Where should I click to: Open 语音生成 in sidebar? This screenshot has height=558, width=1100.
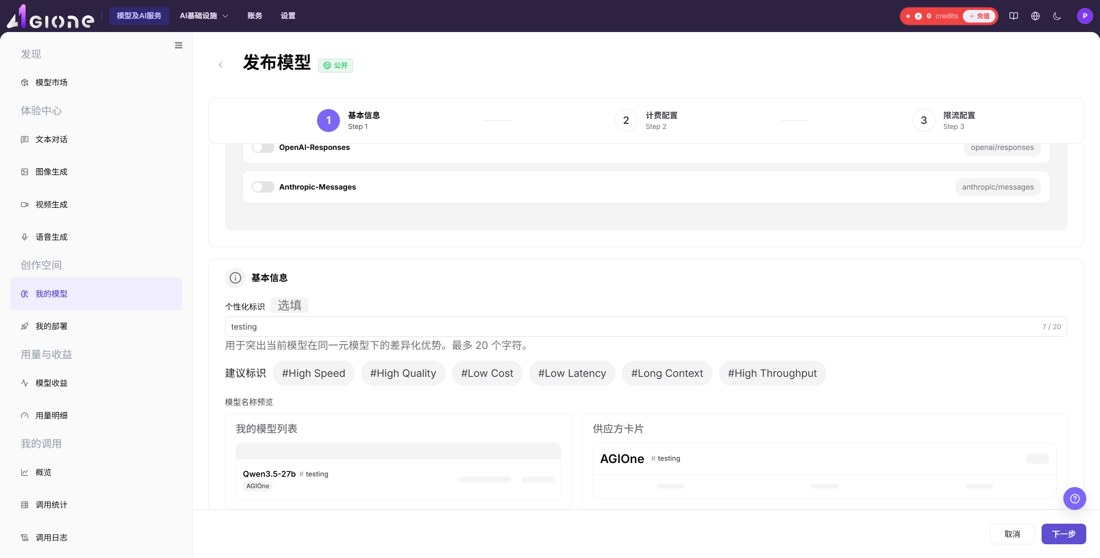click(96, 237)
